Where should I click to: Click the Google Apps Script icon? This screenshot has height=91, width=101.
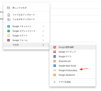(55, 66)
